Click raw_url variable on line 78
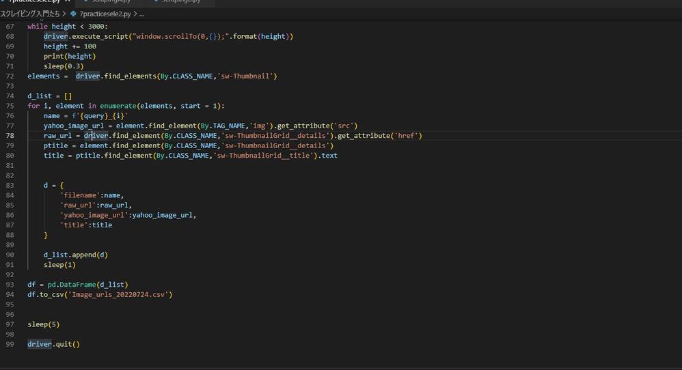682x370 pixels. coord(57,136)
